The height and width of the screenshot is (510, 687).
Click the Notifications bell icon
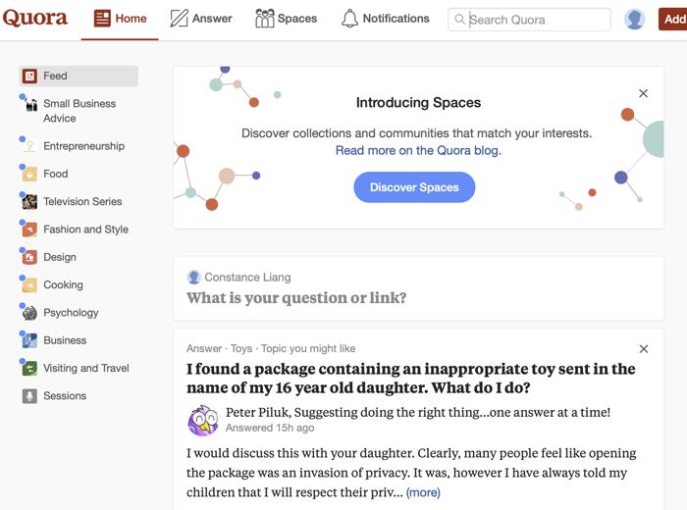[349, 19]
